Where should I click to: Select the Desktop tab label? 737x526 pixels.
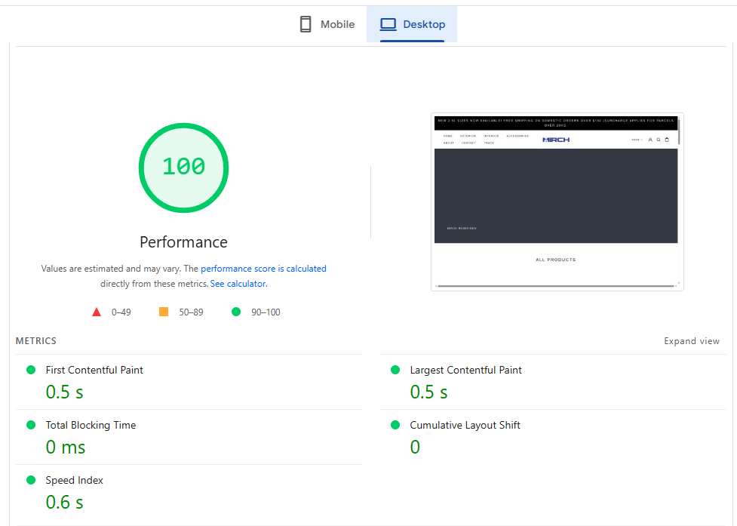pos(424,24)
